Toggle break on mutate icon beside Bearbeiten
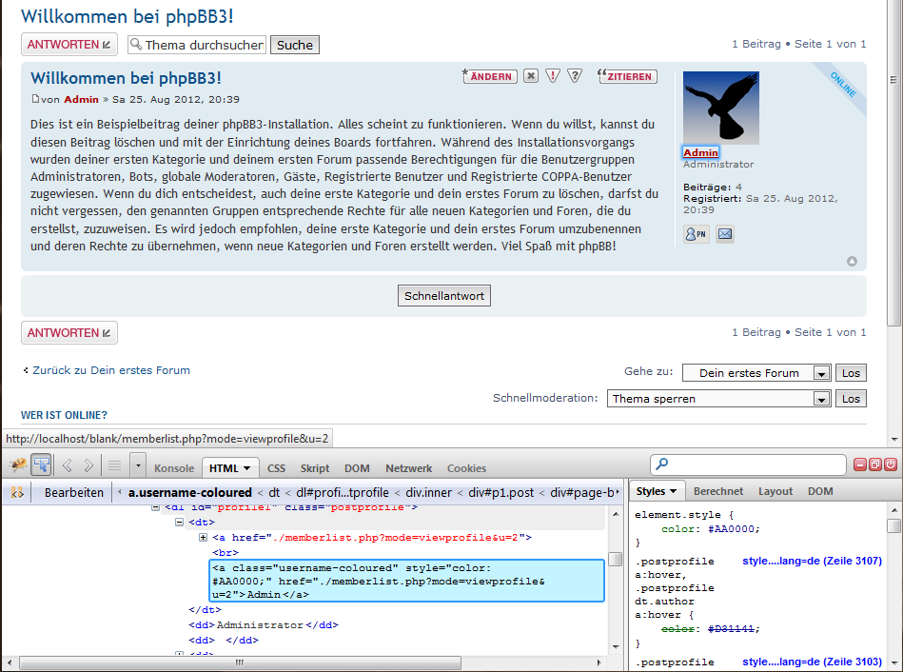This screenshot has width=903, height=672. (x=17, y=493)
